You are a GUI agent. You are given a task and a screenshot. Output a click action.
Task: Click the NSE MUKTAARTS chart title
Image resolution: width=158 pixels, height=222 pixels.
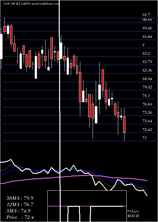point(31,4)
